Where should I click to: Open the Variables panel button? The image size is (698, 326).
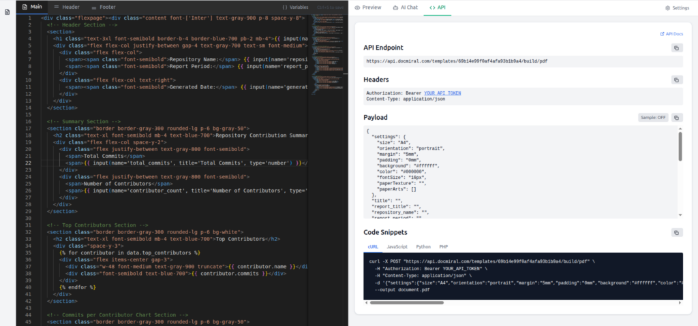[x=295, y=7]
